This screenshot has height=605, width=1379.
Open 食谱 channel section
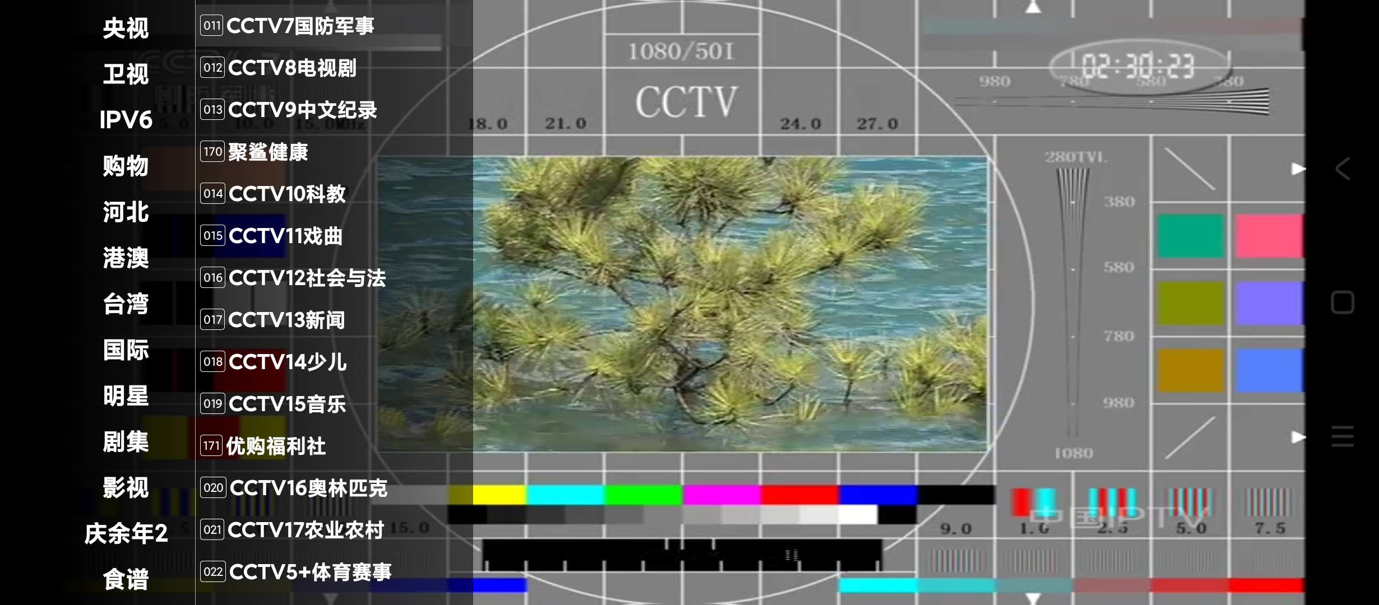[123, 579]
